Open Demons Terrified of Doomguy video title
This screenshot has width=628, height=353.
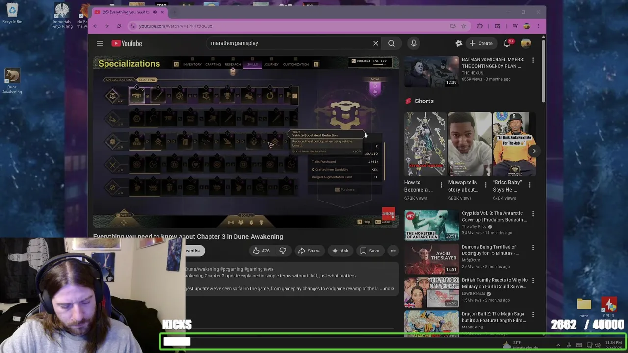pos(491,250)
